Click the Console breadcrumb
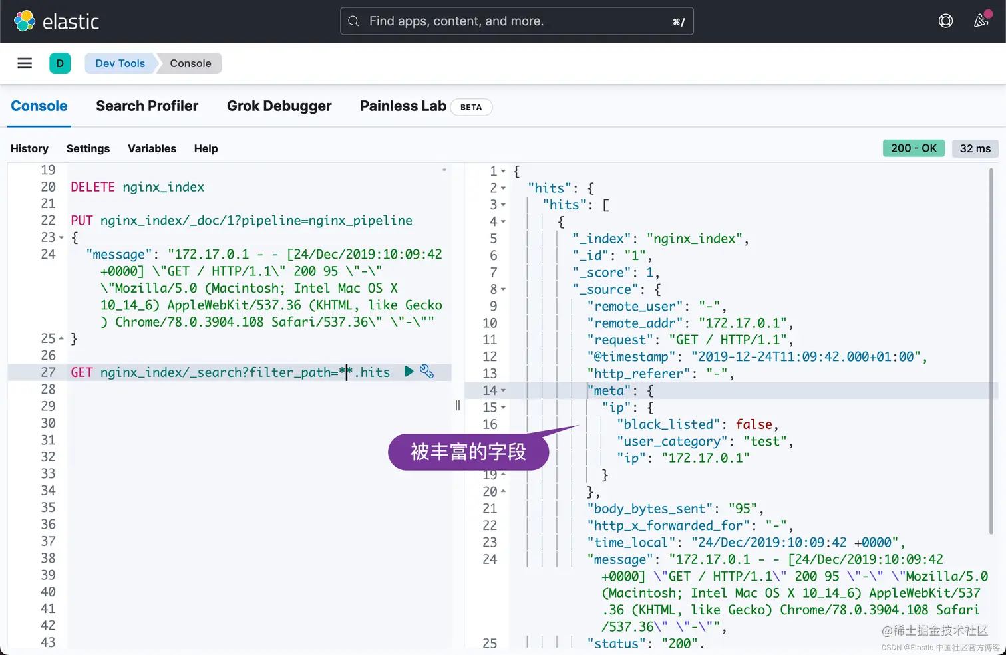This screenshot has width=1006, height=655. 190,63
